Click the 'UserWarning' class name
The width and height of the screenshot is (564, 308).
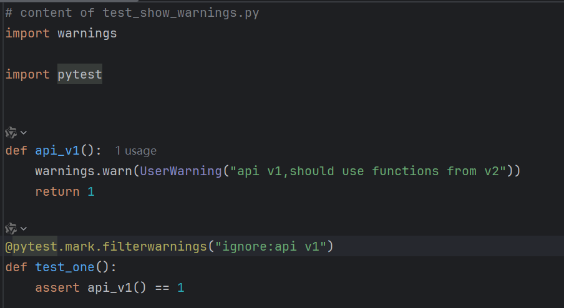(x=181, y=171)
